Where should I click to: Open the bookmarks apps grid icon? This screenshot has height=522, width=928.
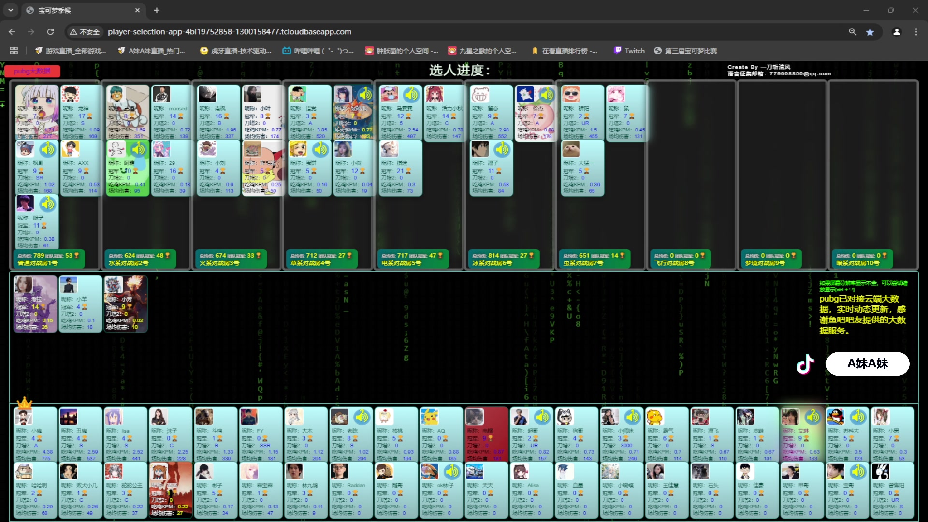click(14, 51)
